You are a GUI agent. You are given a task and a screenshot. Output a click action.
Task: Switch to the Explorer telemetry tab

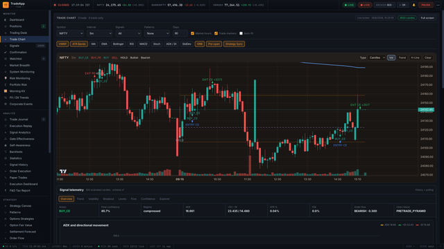164,199
